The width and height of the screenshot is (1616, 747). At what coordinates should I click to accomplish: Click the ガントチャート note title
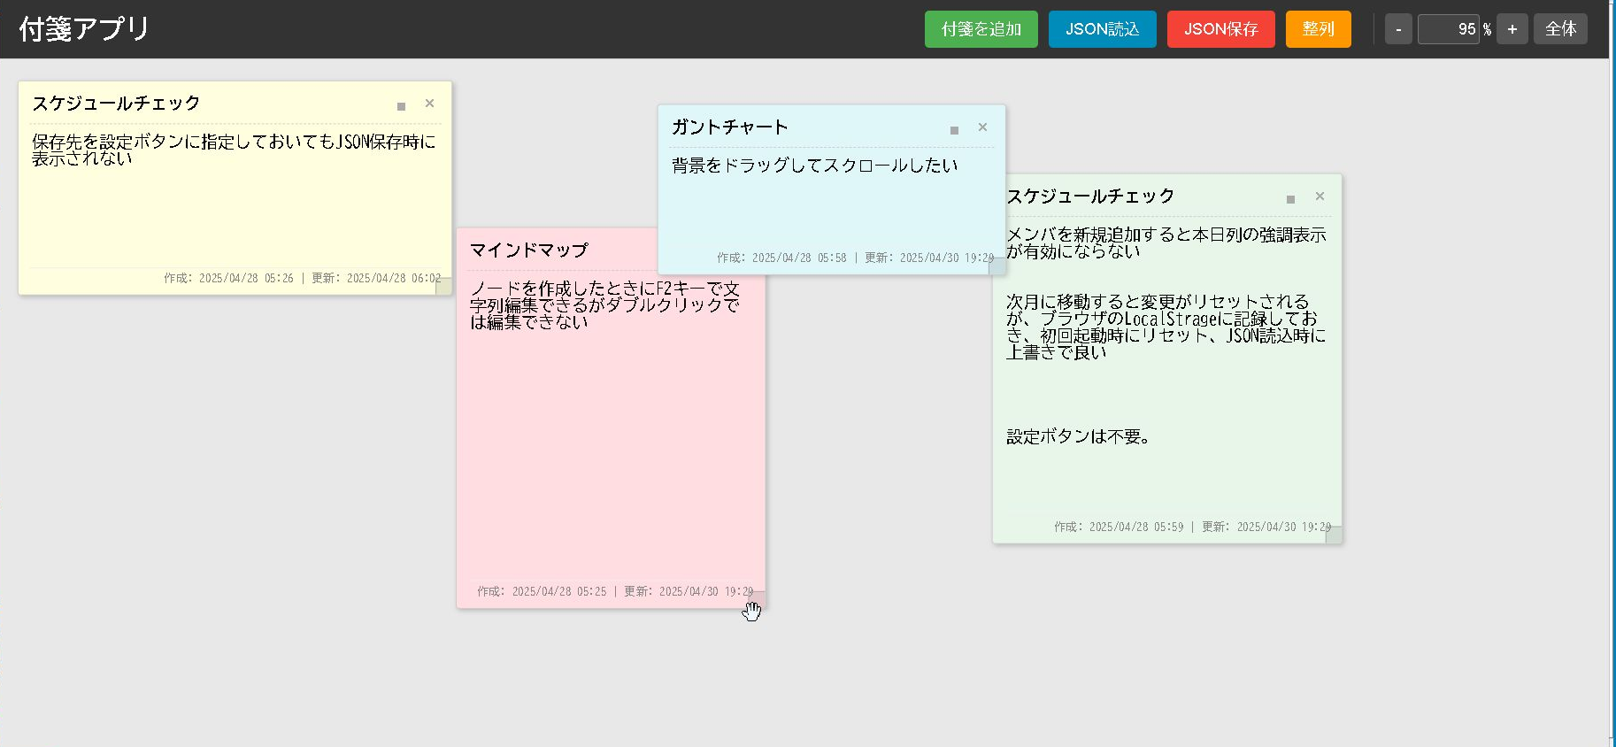click(730, 127)
